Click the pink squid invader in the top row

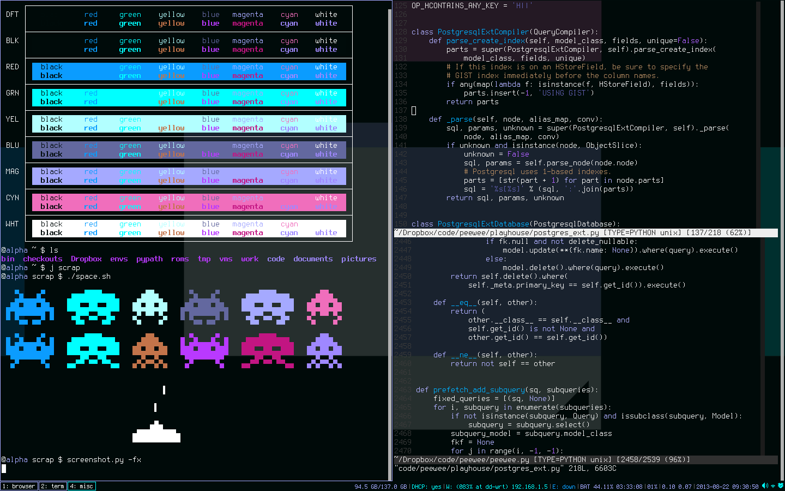pos(324,307)
